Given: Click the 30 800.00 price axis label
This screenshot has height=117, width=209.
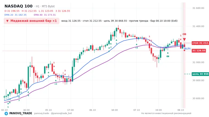Looking at the screenshot, I should [x=198, y=80].
